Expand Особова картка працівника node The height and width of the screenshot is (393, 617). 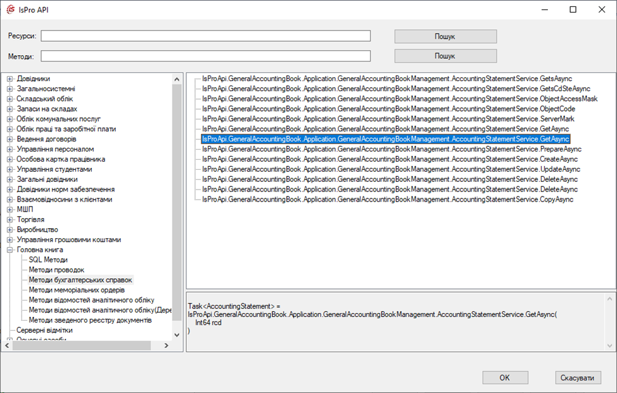pyautogui.click(x=10, y=160)
